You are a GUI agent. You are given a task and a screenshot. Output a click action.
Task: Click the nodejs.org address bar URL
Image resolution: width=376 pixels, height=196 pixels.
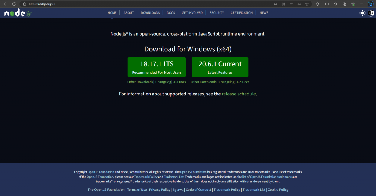(x=42, y=4)
